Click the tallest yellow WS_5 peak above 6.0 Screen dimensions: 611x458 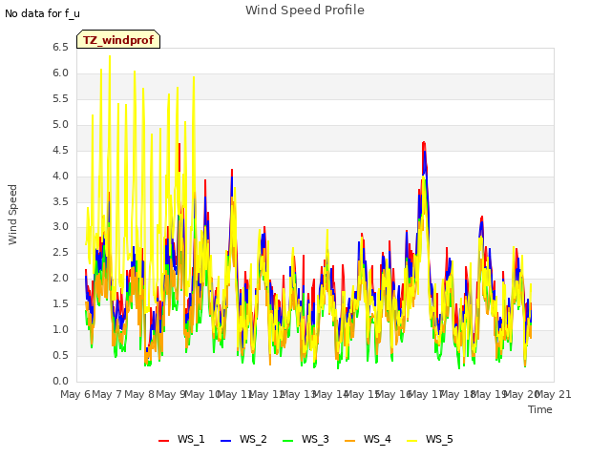click(x=110, y=57)
